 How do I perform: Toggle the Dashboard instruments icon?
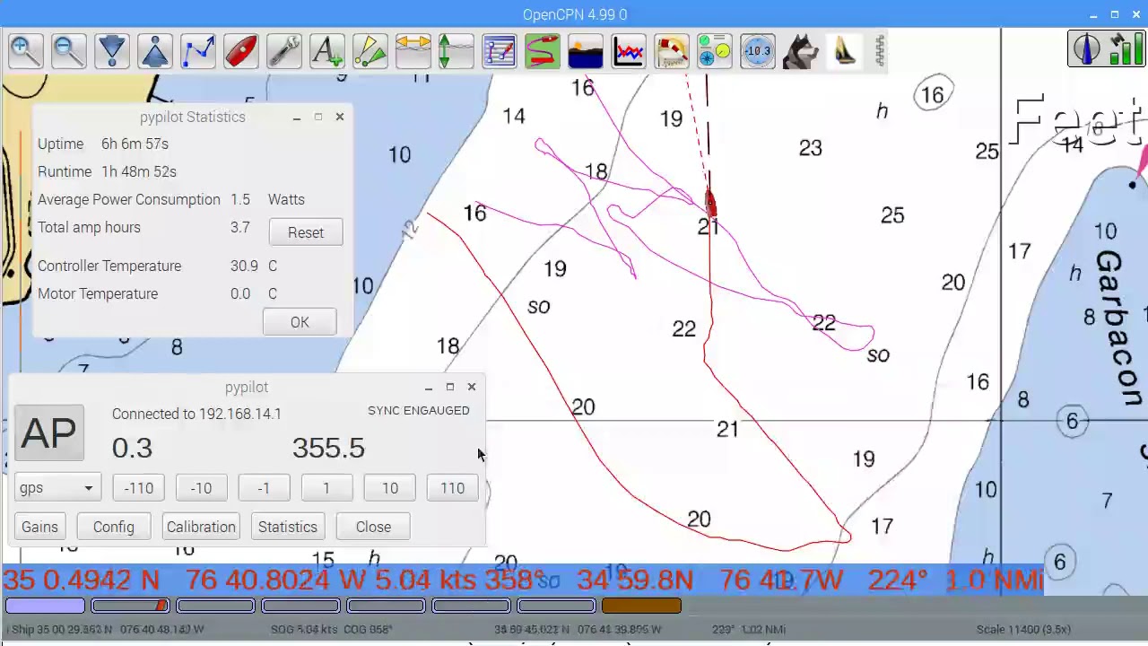(x=715, y=51)
